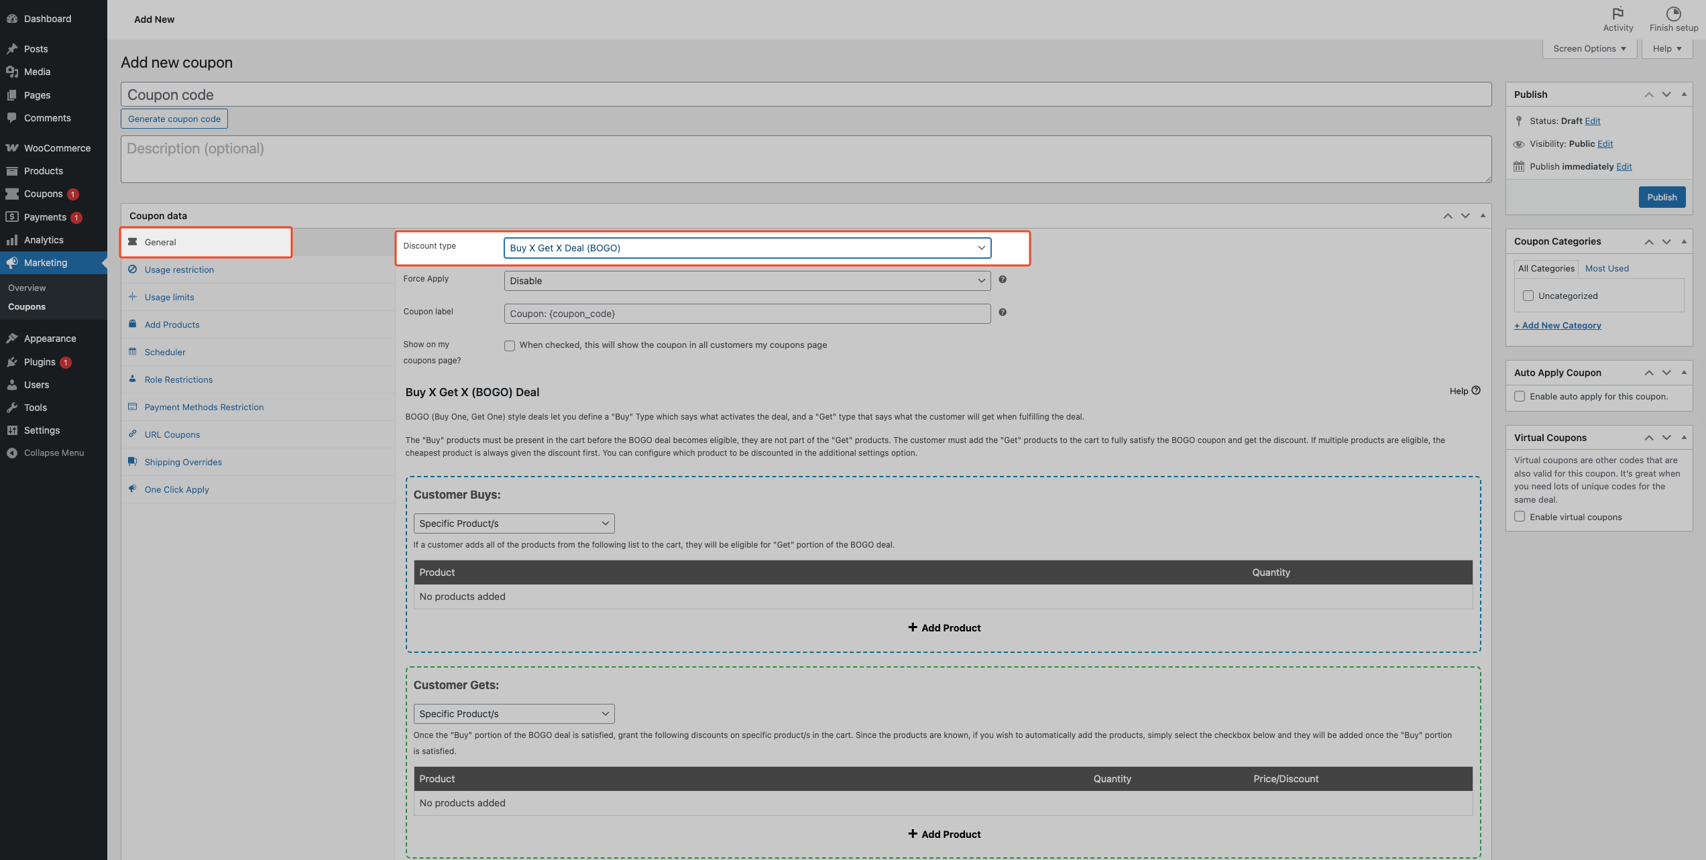Click into the Coupon code field
1706x860 pixels.
point(805,95)
